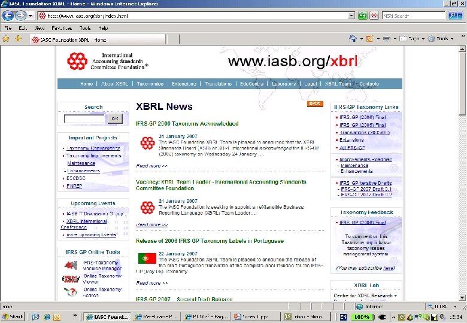Image resolution: width=467 pixels, height=323 pixels.
Task: Open the Favorites menu
Action: pos(62,28)
